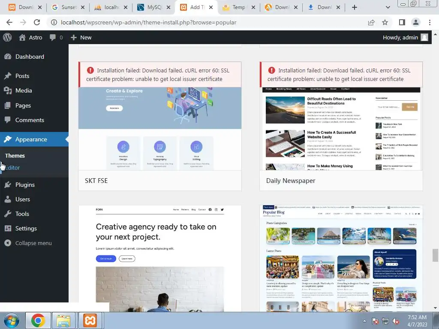Click the Dashboard gauge icon
Screen dimensions: 439x329
pyautogui.click(x=8, y=57)
